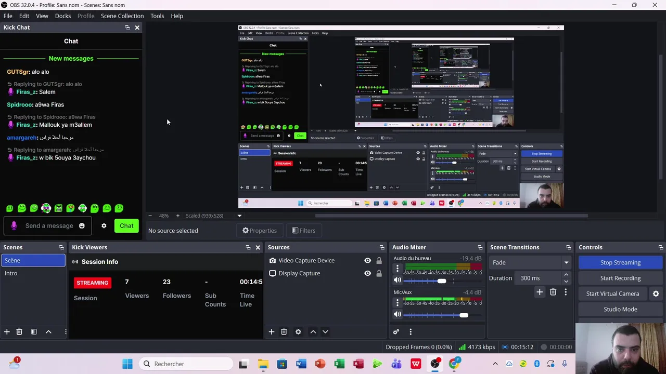
Task: Close the Kick Viewers dock
Action: 258,247
